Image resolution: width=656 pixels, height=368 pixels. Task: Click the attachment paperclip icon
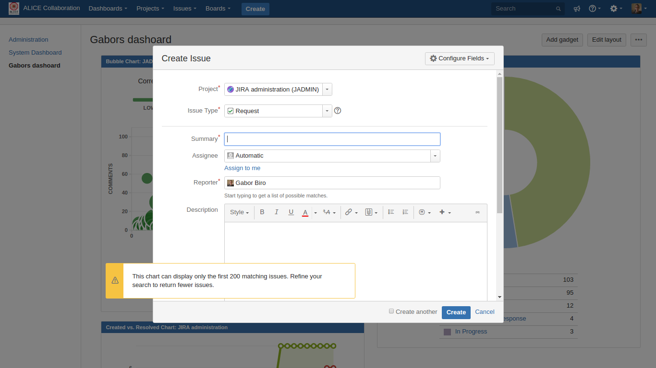(x=368, y=212)
